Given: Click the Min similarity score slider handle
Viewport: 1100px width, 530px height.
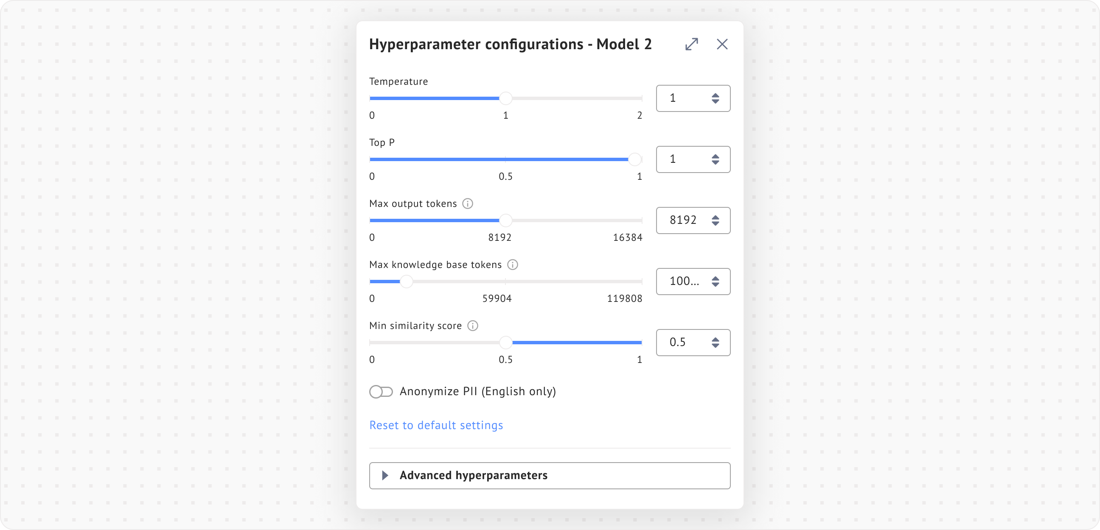Looking at the screenshot, I should coord(505,343).
